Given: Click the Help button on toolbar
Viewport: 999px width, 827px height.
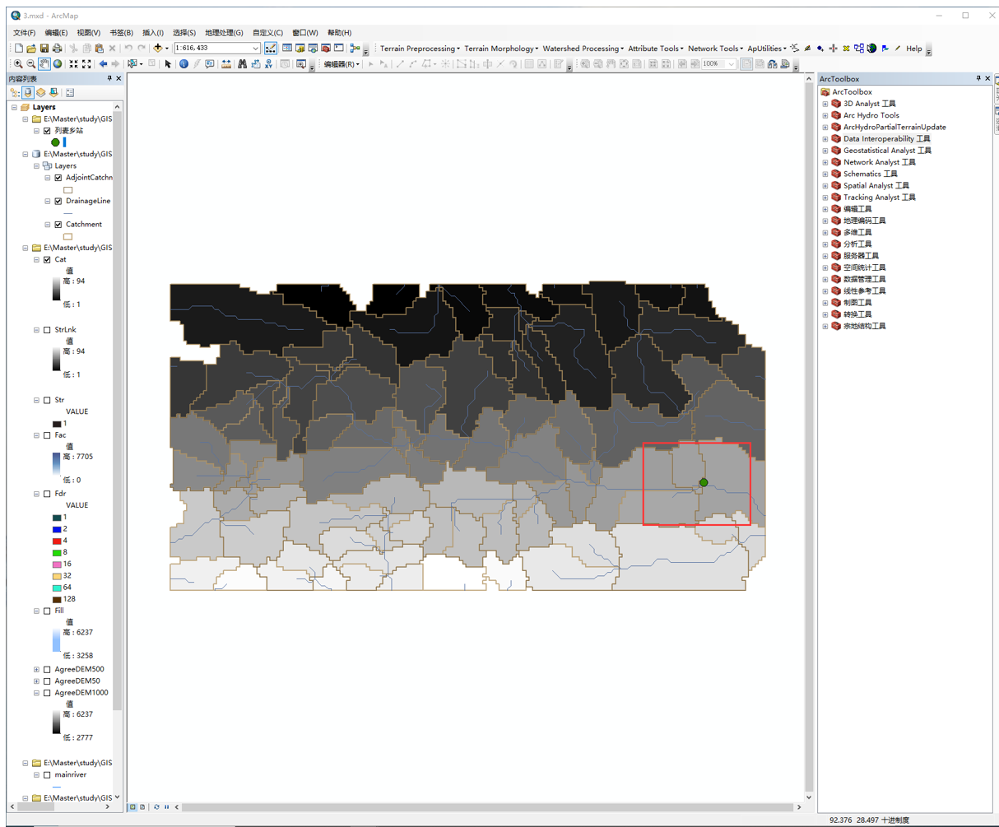Looking at the screenshot, I should (x=914, y=48).
